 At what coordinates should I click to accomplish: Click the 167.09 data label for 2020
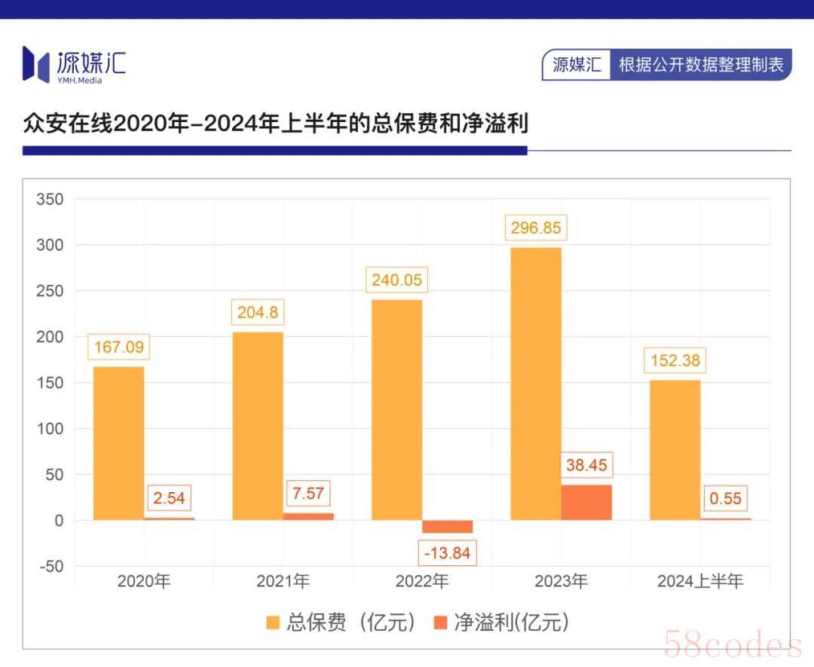[119, 347]
